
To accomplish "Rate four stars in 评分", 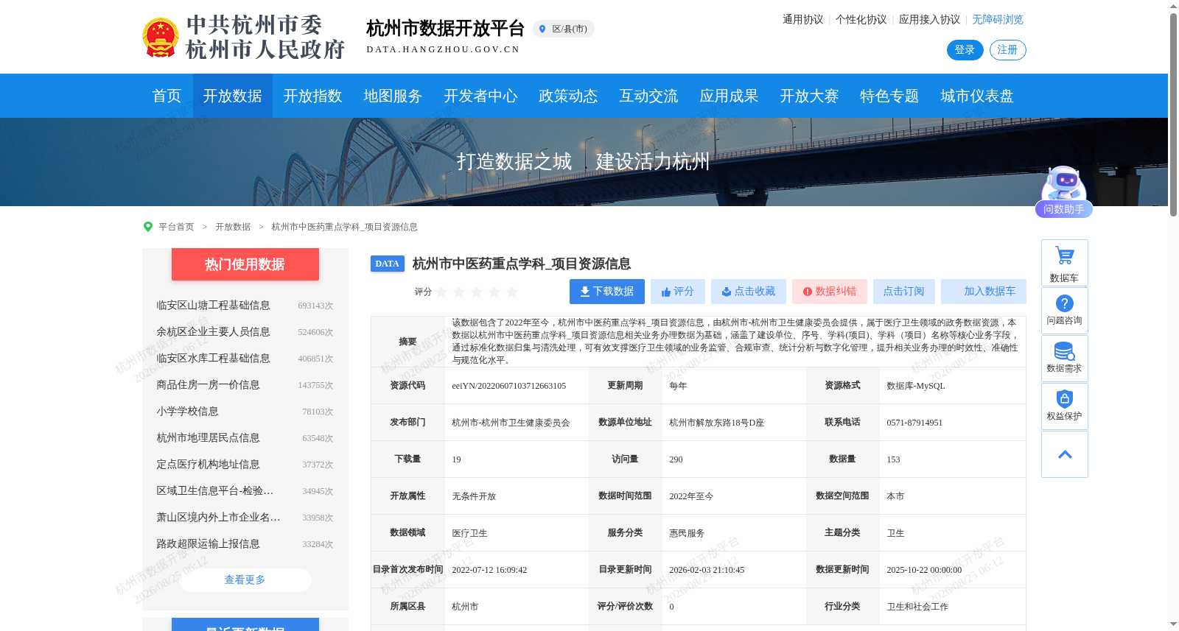I will (x=494, y=292).
